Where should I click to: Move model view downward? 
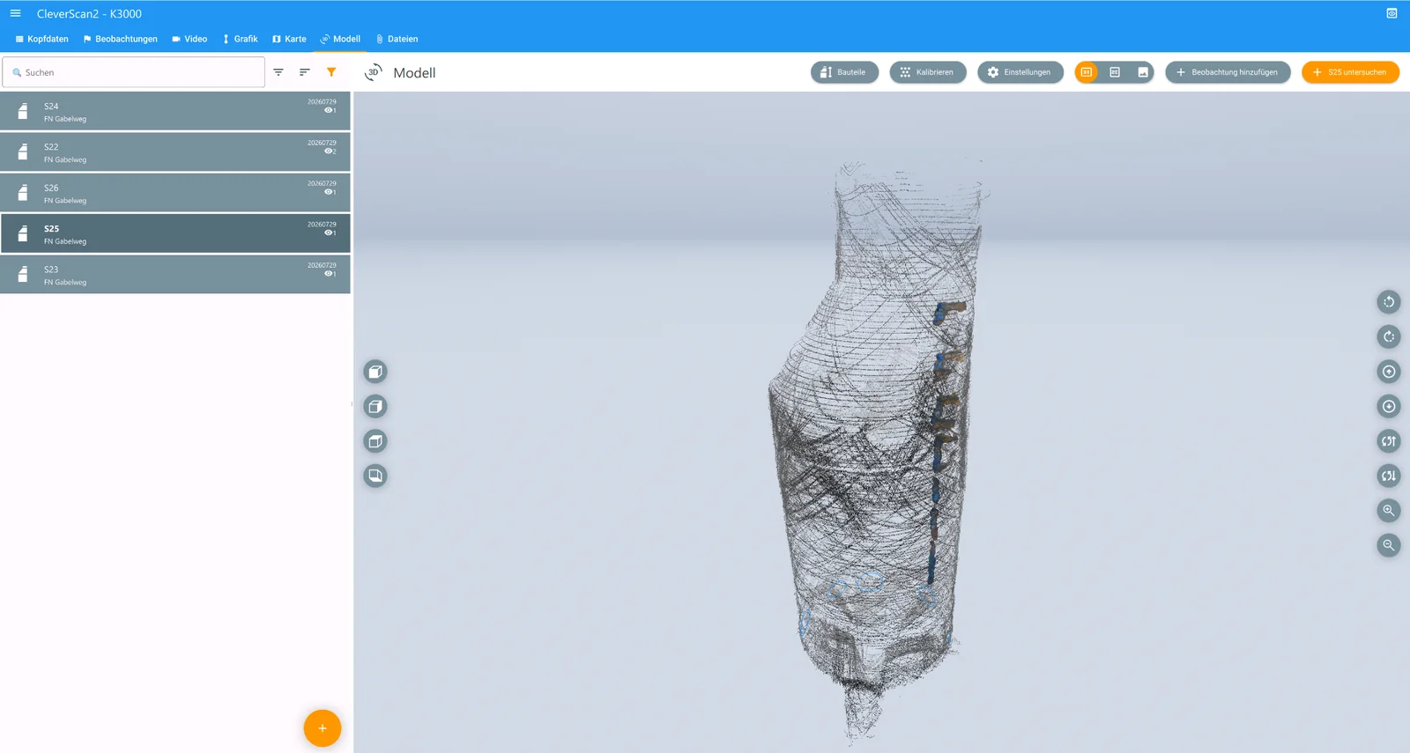[x=1389, y=406]
